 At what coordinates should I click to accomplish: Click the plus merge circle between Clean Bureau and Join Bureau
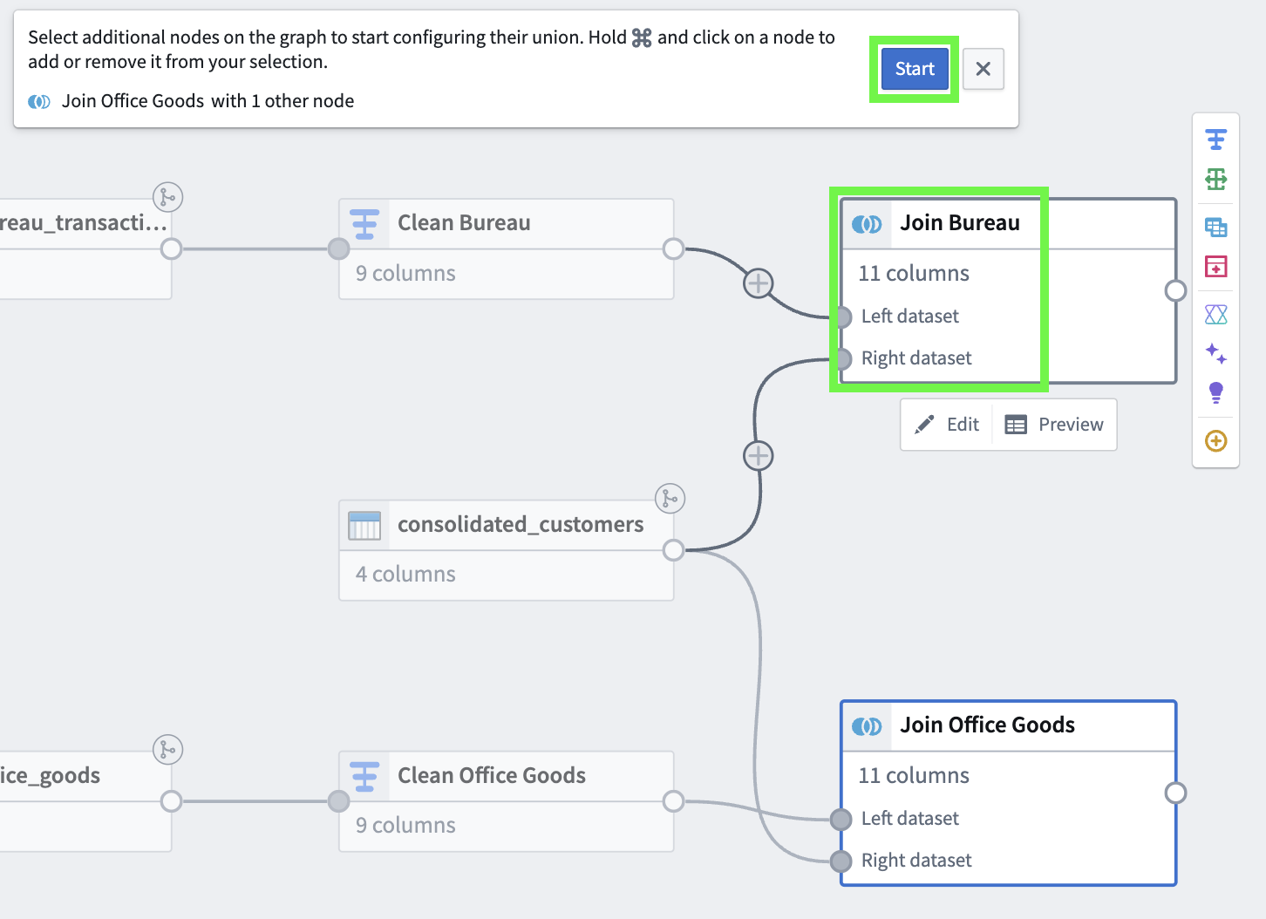(x=758, y=283)
